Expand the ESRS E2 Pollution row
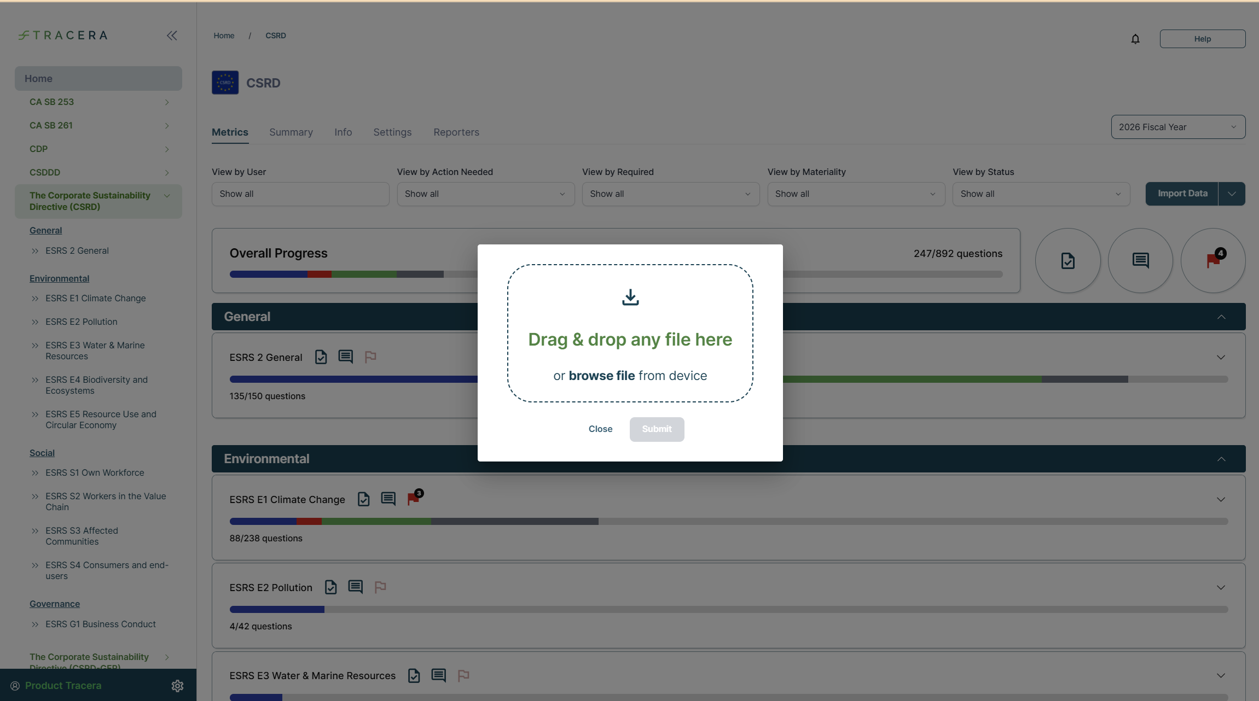This screenshot has width=1259, height=701. click(1220, 587)
